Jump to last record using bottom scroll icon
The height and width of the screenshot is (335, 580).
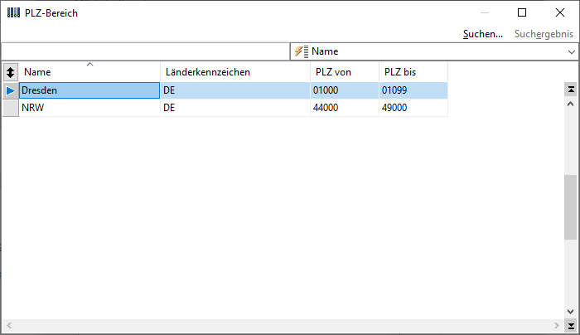click(x=571, y=326)
